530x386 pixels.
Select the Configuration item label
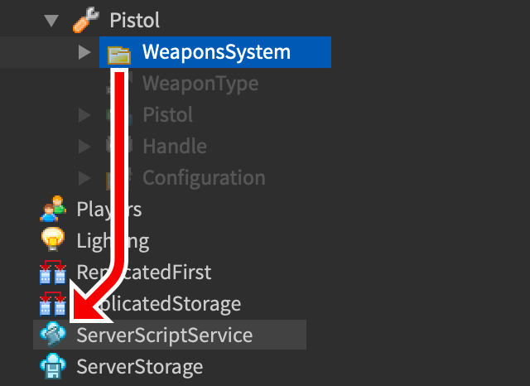click(204, 178)
